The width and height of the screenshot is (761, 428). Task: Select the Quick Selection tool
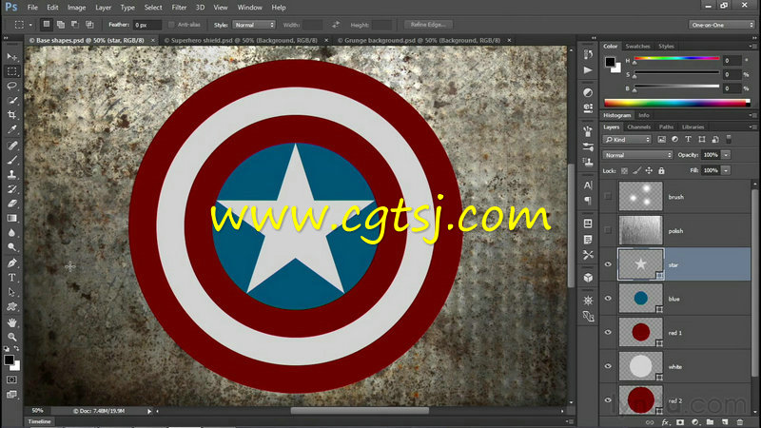pyautogui.click(x=12, y=101)
